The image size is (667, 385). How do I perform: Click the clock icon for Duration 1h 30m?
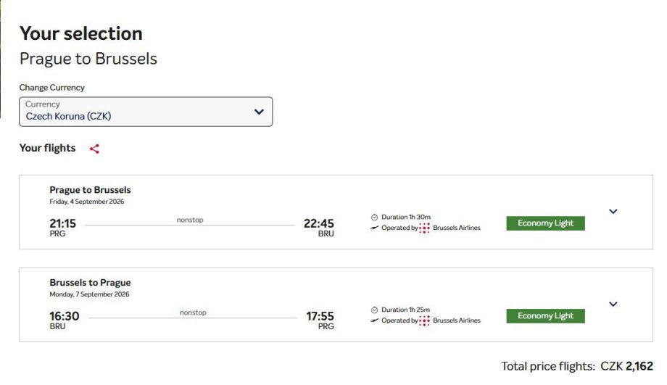tap(374, 217)
